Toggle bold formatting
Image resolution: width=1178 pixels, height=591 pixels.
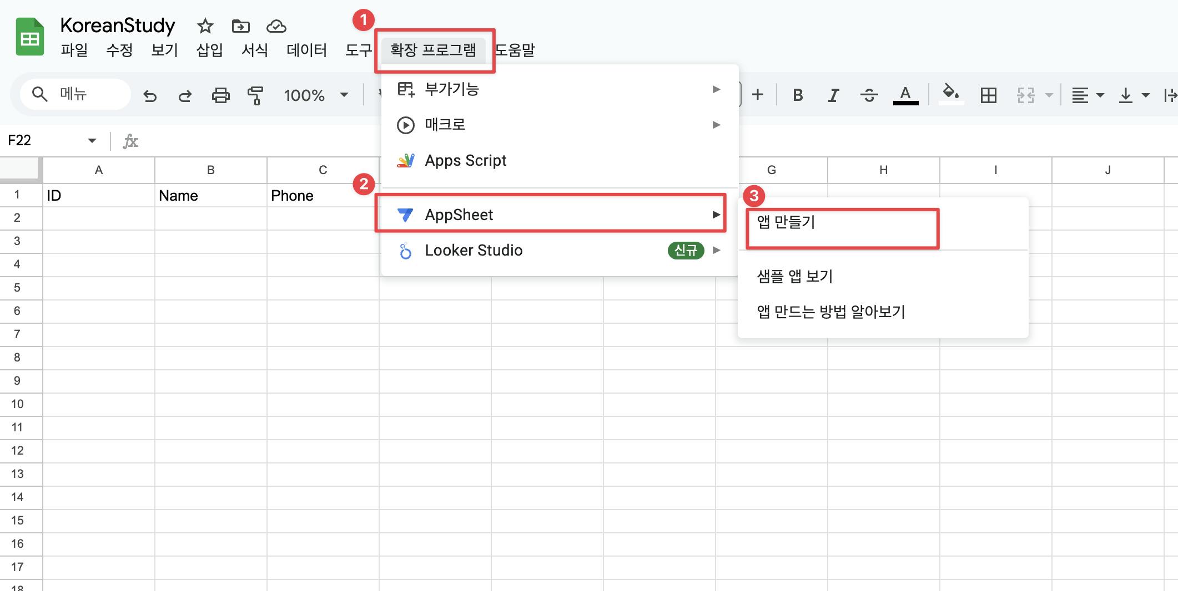798,95
